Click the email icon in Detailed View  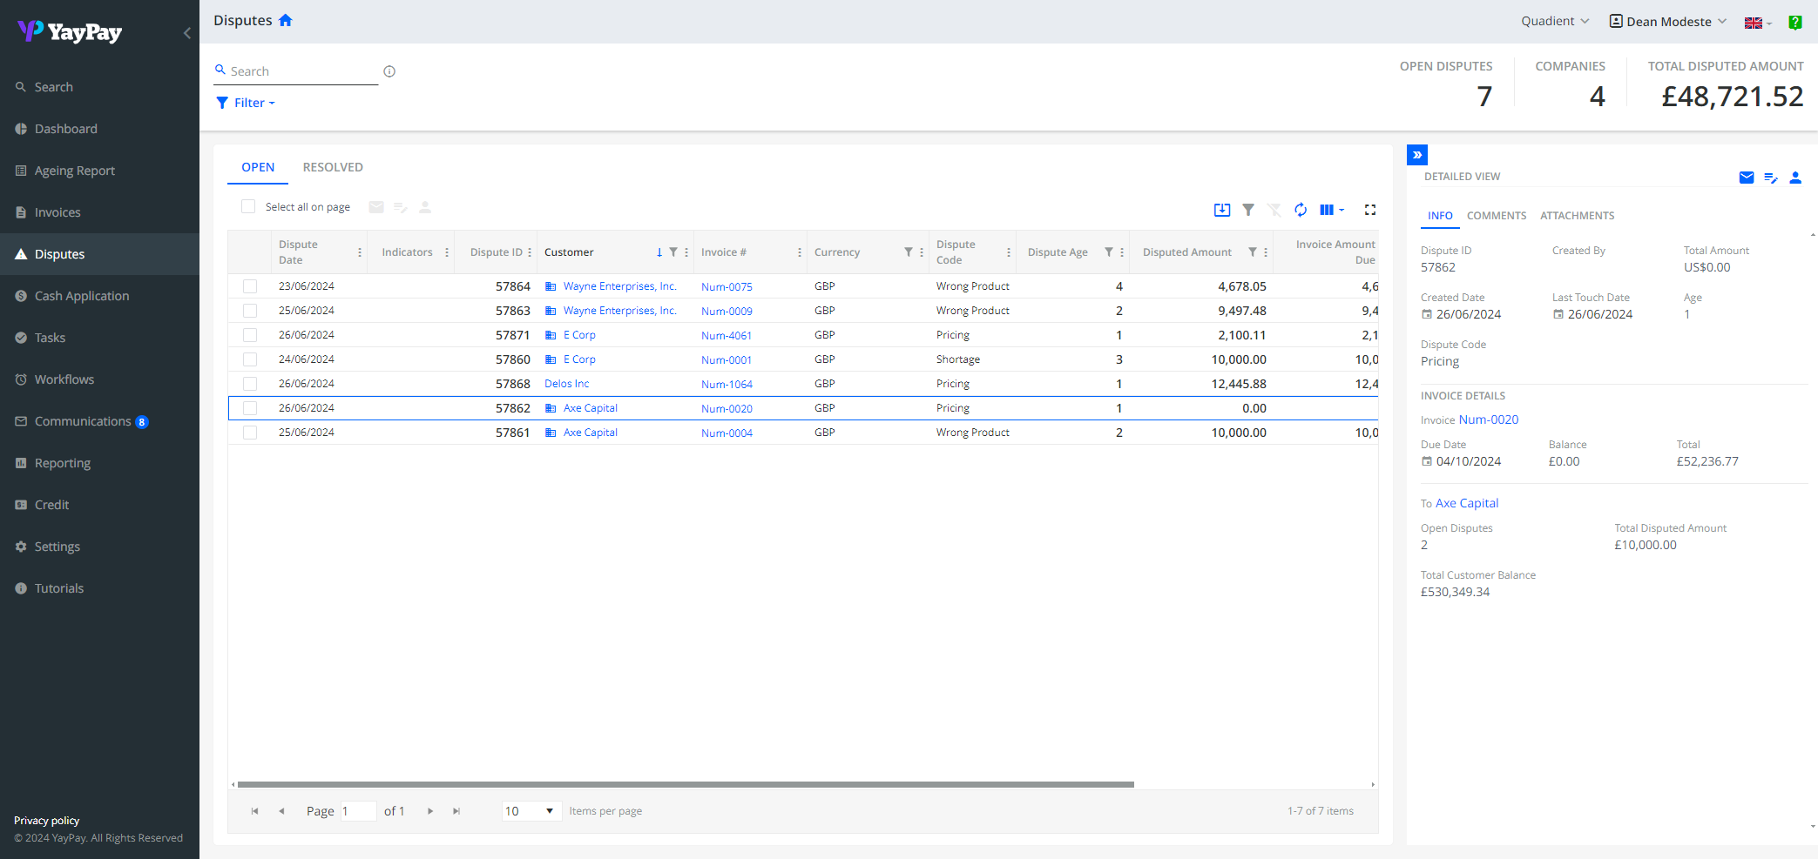(x=1746, y=178)
